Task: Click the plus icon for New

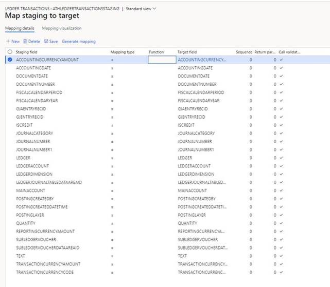Action: click(8, 41)
